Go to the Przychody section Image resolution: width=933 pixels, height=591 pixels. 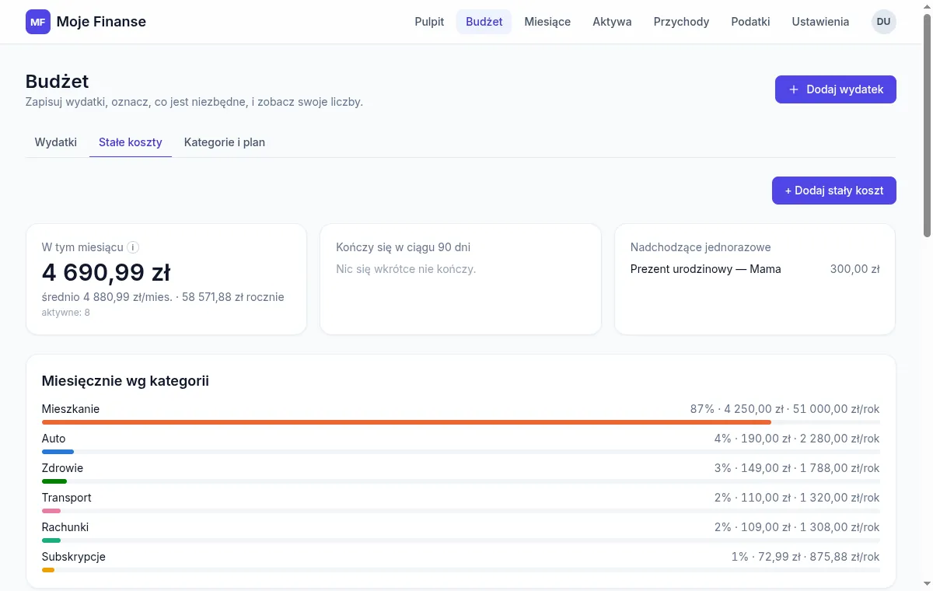pyautogui.click(x=681, y=22)
